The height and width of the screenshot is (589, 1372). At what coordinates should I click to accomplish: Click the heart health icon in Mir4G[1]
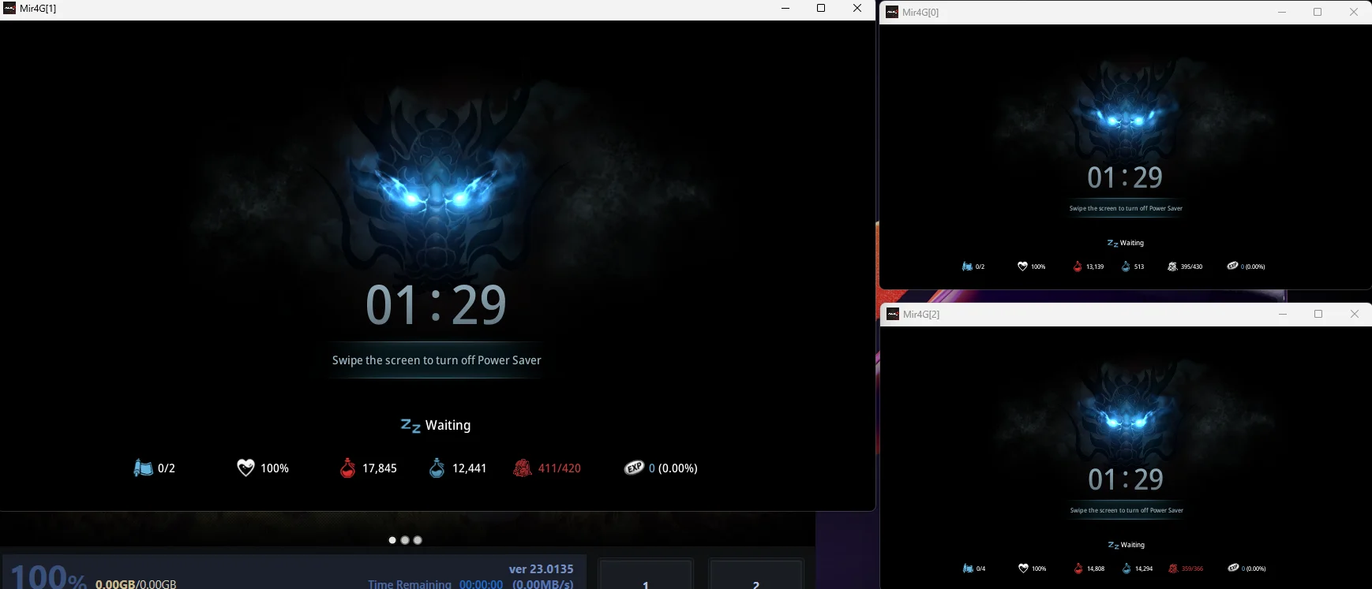pyautogui.click(x=246, y=468)
